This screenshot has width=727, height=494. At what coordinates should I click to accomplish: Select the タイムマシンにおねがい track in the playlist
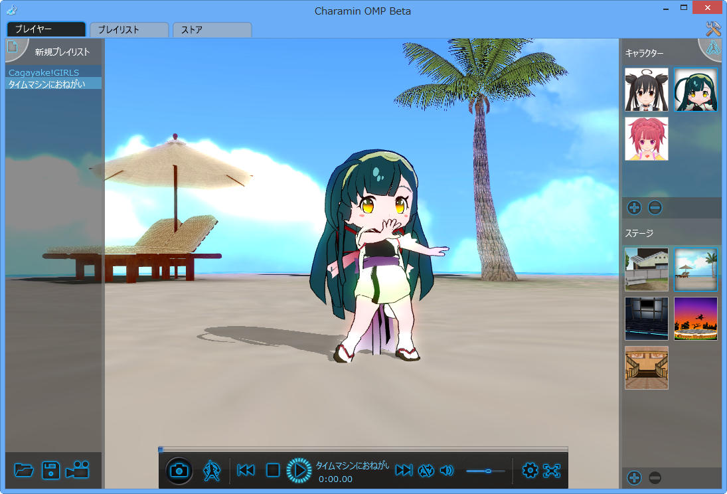53,84
